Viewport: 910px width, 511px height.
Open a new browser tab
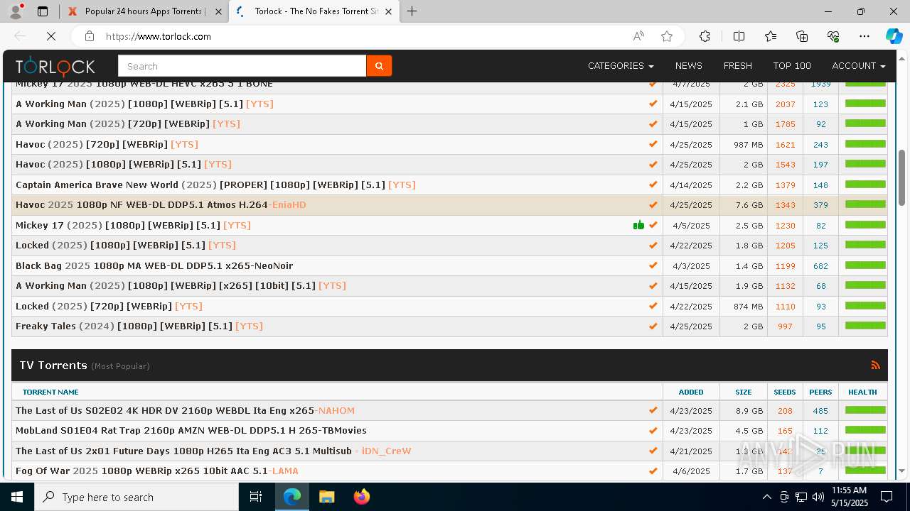tap(412, 11)
